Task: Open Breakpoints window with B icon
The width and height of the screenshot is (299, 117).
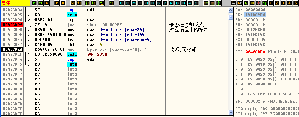Action: coord(177,3)
